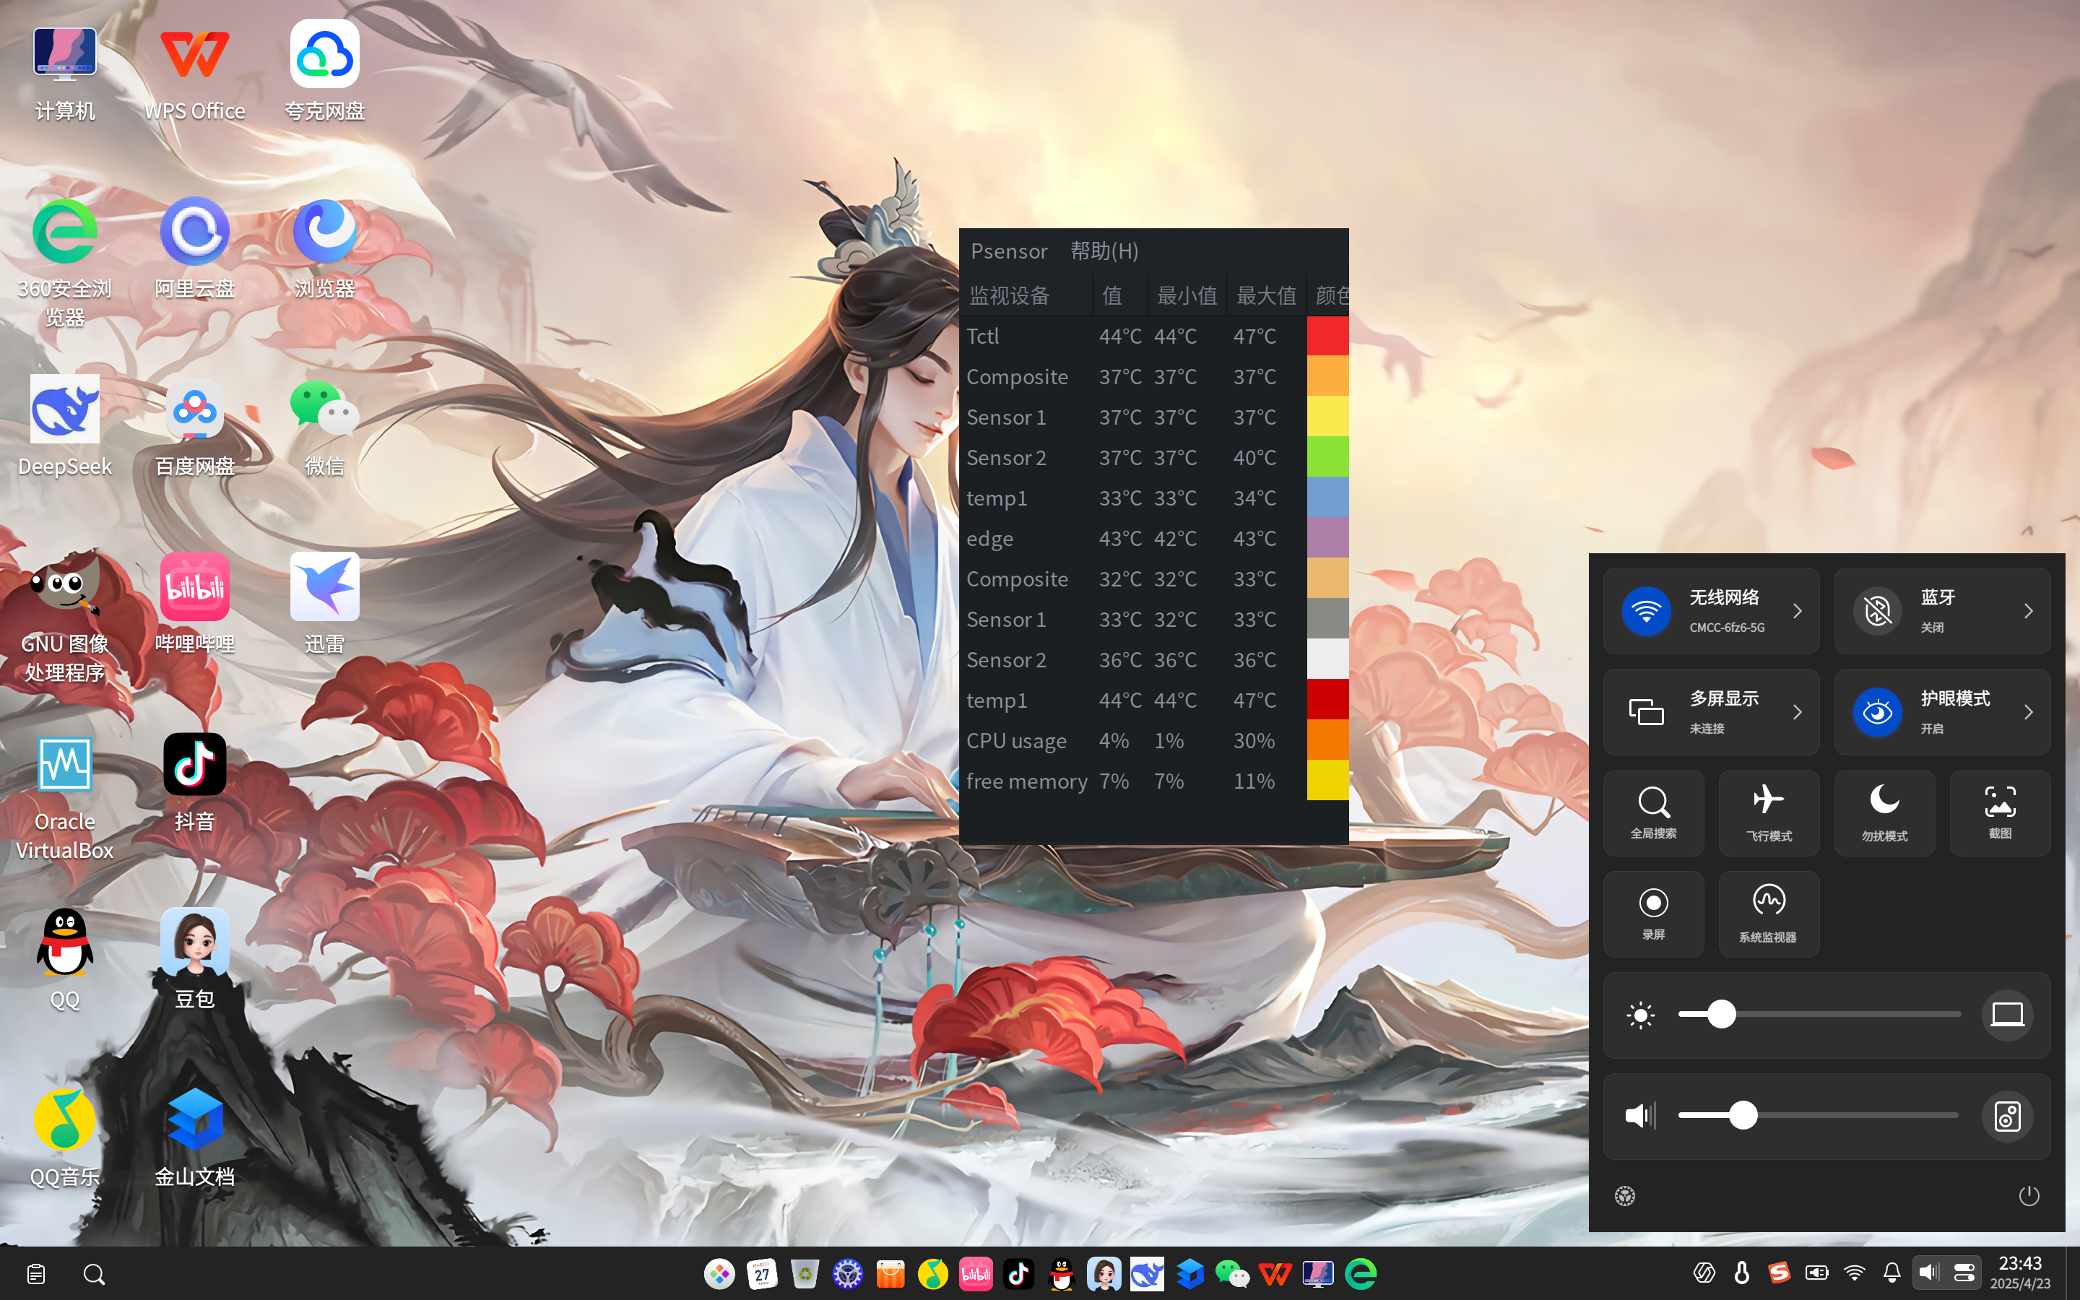The image size is (2080, 1300).
Task: Open global search (全局搜索) tile
Action: click(1653, 812)
